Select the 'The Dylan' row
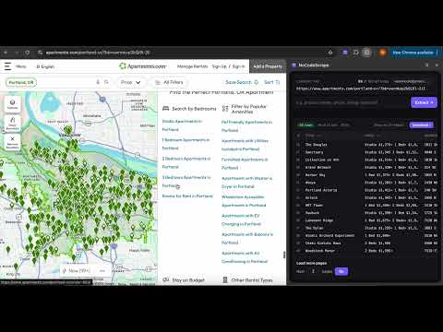The height and width of the screenshot is (332, 443). [366, 228]
